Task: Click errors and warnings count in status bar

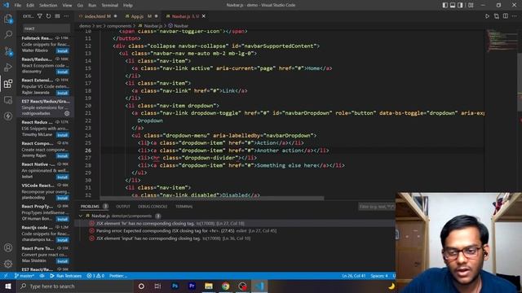Action: pyautogui.click(x=95, y=276)
